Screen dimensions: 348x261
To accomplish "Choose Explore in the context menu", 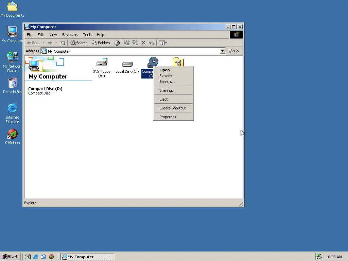I will [173, 76].
